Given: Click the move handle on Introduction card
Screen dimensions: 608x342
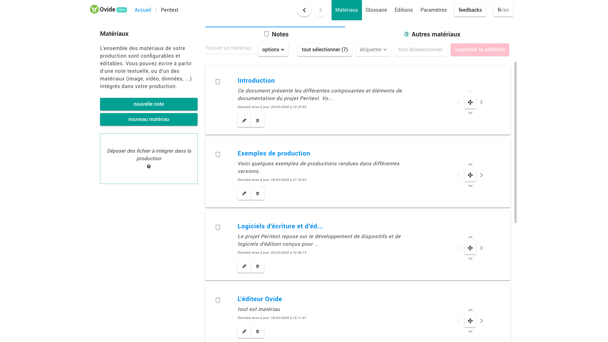Looking at the screenshot, I should pyautogui.click(x=470, y=102).
